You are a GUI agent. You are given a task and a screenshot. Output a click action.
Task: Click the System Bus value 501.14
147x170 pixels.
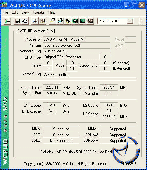click(52, 93)
